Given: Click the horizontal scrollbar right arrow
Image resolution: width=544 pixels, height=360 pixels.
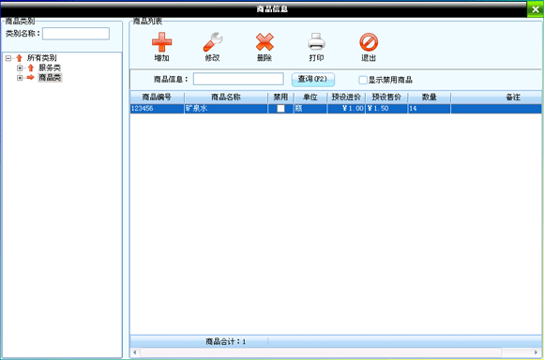Looking at the screenshot, I should 536,352.
